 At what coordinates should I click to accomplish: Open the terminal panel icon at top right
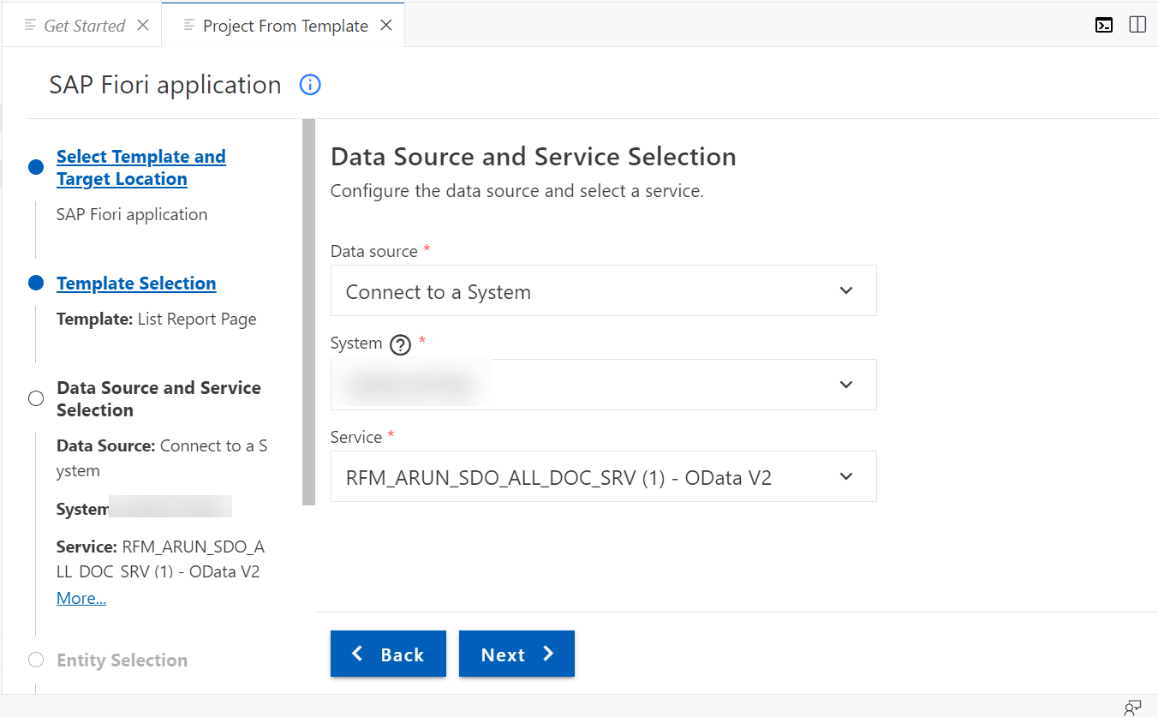pyautogui.click(x=1105, y=25)
